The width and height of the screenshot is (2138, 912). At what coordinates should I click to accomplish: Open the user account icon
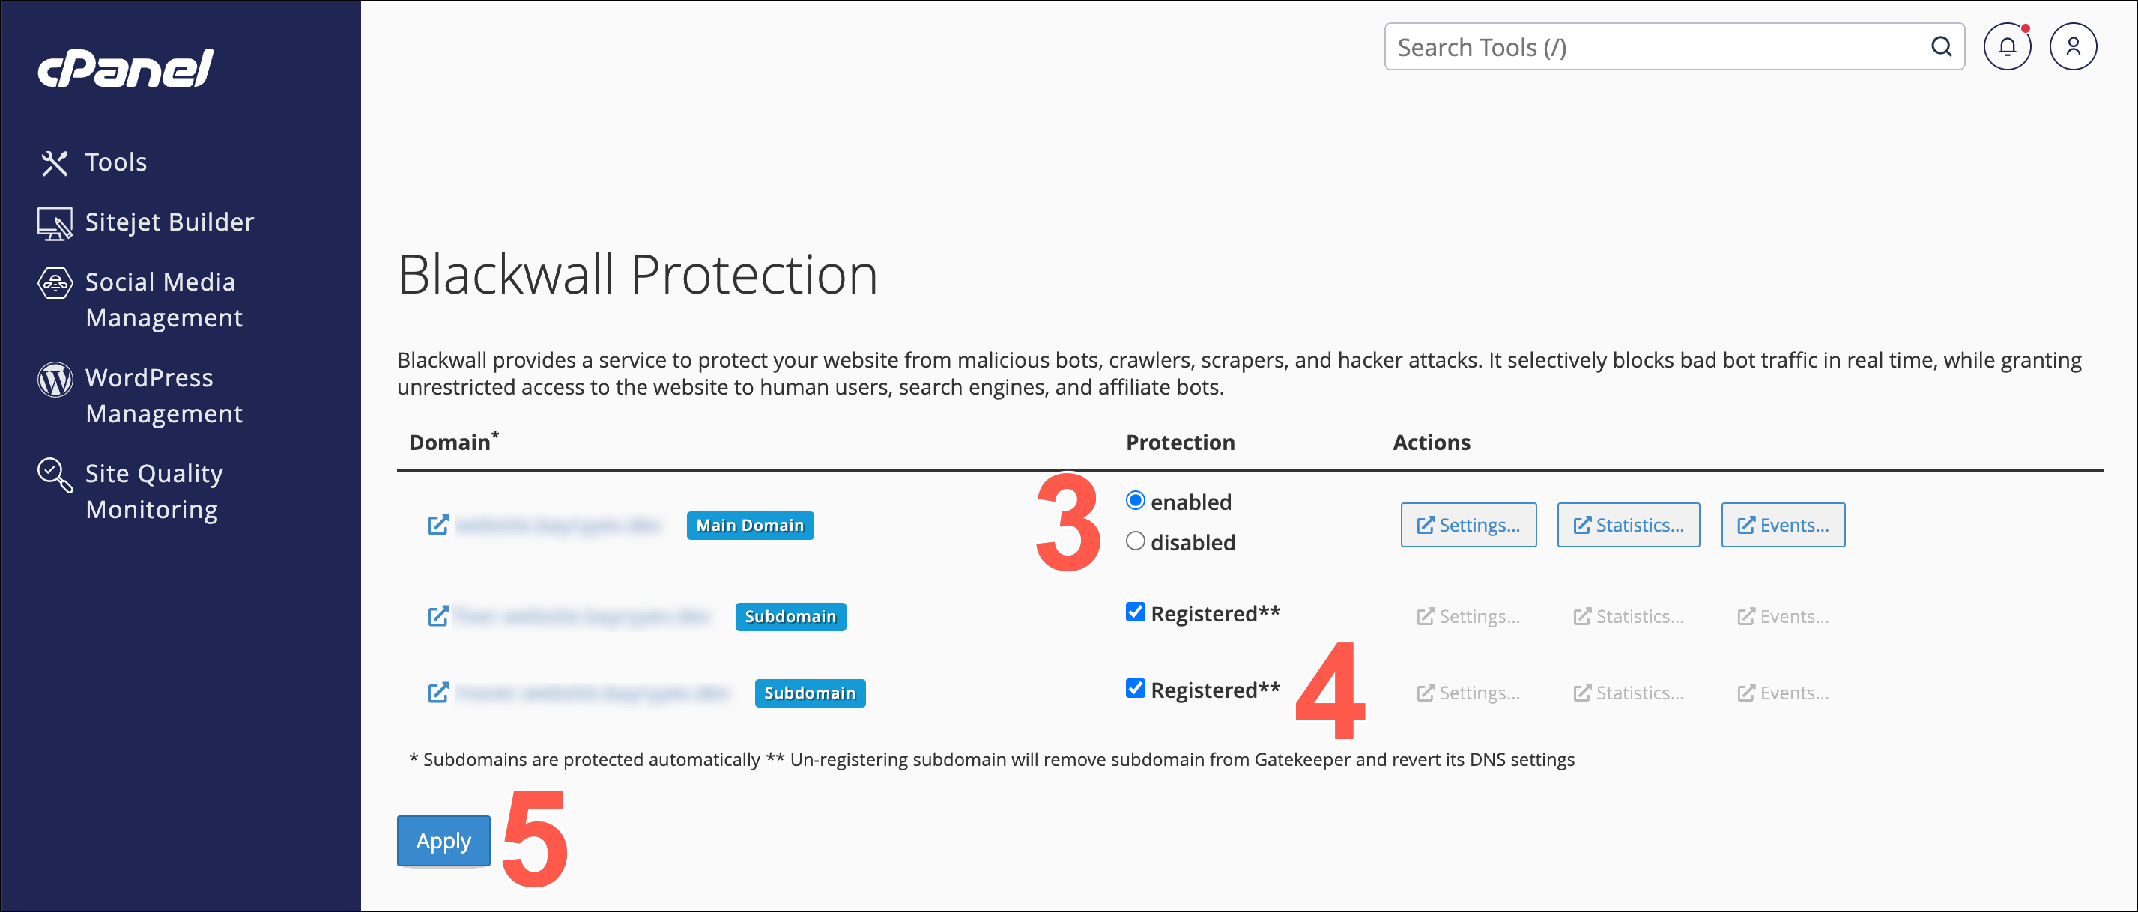(2072, 46)
